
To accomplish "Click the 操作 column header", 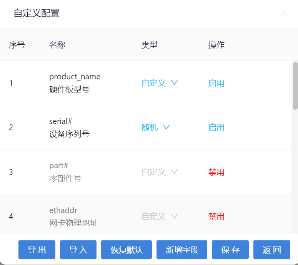I will (x=216, y=45).
